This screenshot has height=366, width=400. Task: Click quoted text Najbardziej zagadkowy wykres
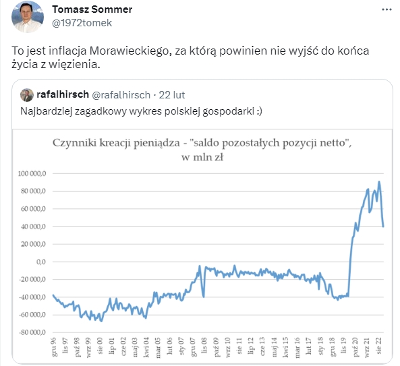pos(142,111)
